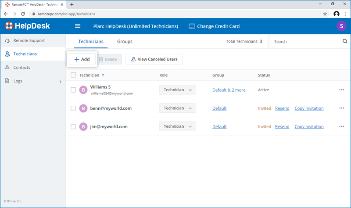Switch to the Technicians tab
The width and height of the screenshot is (351, 208).
91,41
